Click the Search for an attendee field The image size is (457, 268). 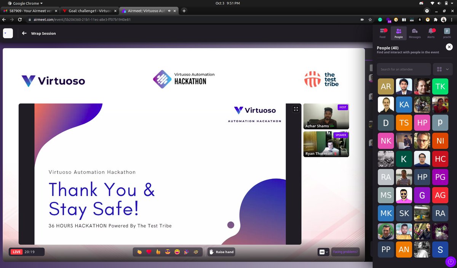click(404, 69)
